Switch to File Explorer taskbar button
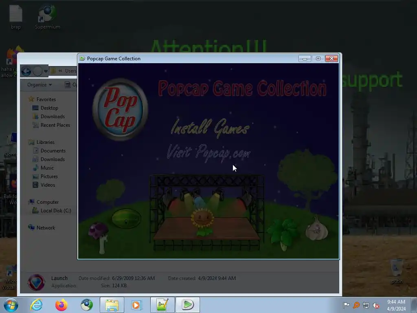This screenshot has height=313, width=417. [x=112, y=305]
